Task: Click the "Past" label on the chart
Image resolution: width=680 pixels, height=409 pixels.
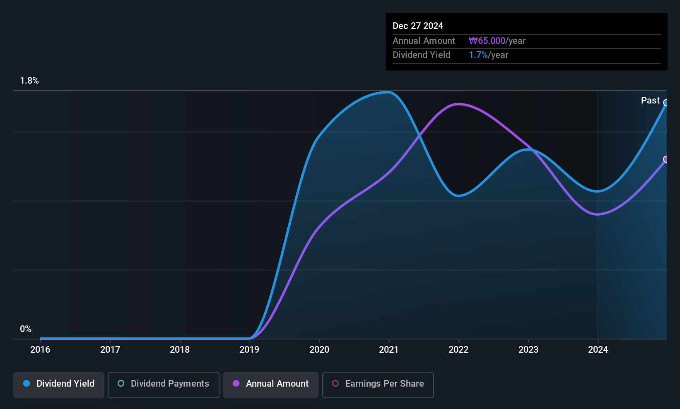Action: coord(650,101)
